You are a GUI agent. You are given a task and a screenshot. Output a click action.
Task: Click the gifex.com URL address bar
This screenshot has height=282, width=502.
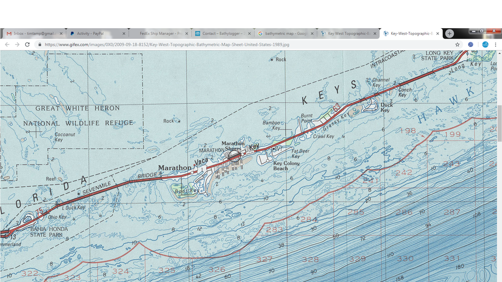[x=243, y=44]
